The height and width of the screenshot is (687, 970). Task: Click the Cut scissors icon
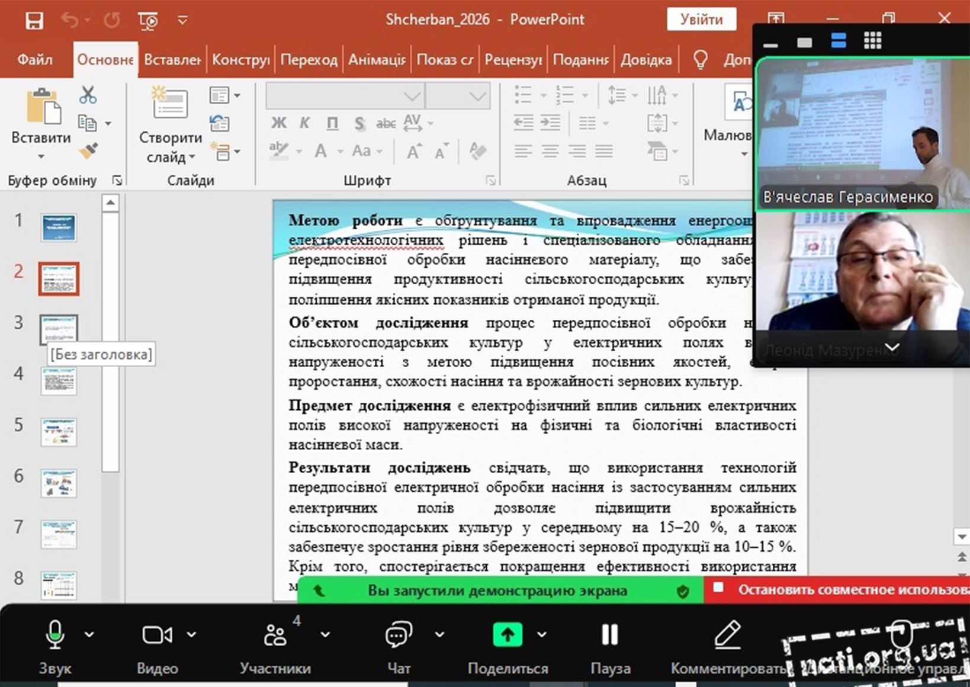(88, 95)
